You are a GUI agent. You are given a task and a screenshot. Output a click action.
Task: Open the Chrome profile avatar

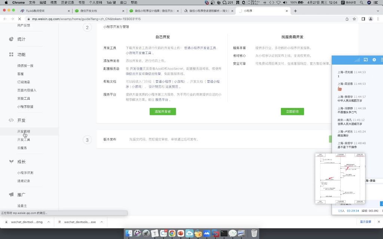pos(371,19)
